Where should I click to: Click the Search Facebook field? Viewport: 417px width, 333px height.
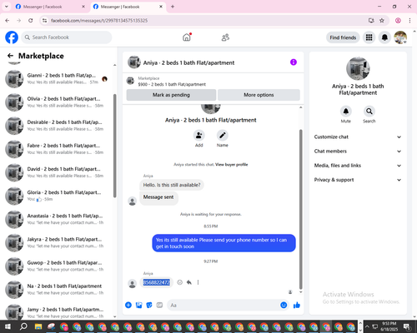point(67,37)
